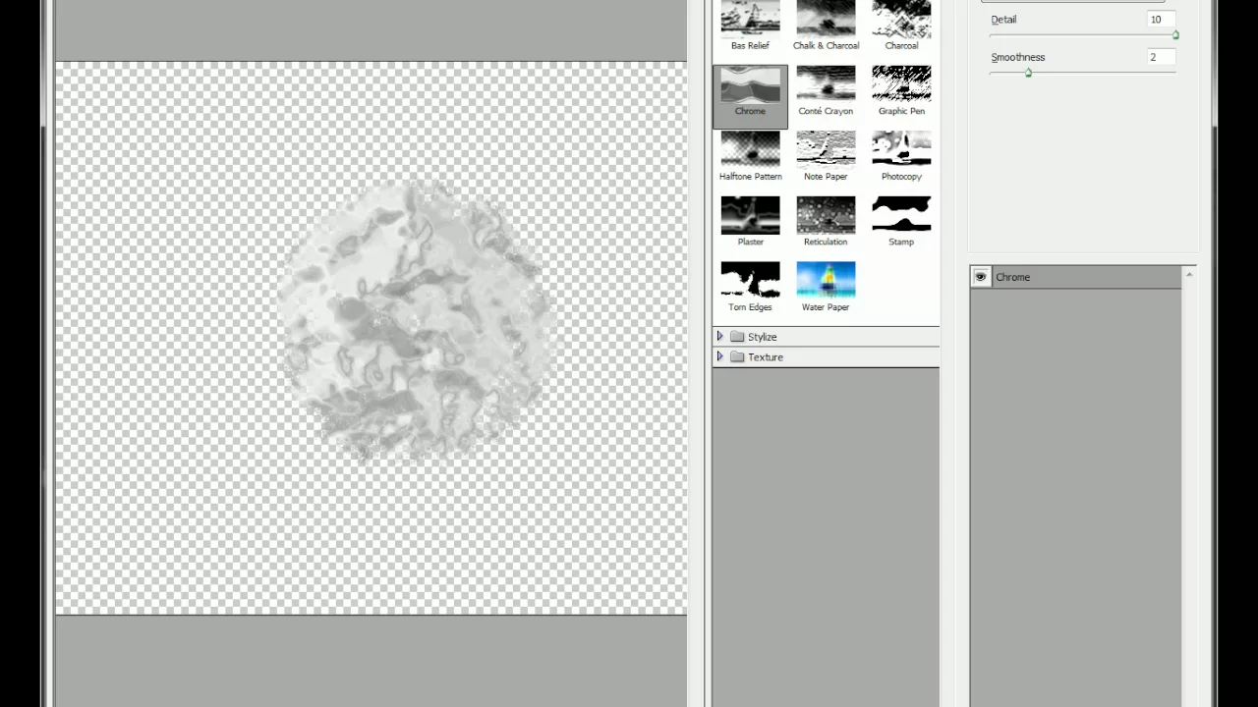Choose the Photocopy filter thumbnail

coord(901,157)
